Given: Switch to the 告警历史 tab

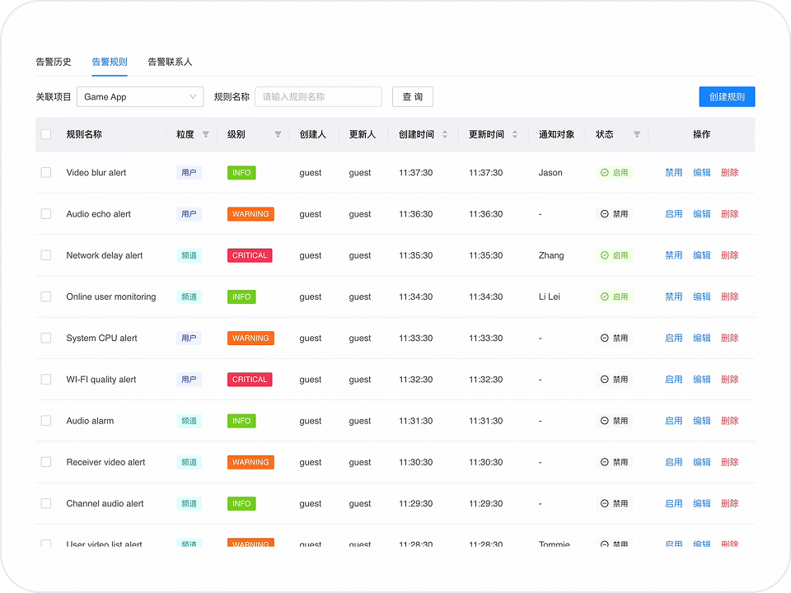Looking at the screenshot, I should pyautogui.click(x=54, y=62).
